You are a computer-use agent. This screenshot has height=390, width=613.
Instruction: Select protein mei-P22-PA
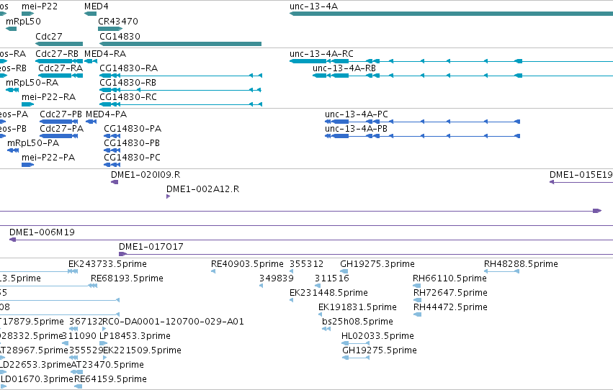[x=28, y=165]
